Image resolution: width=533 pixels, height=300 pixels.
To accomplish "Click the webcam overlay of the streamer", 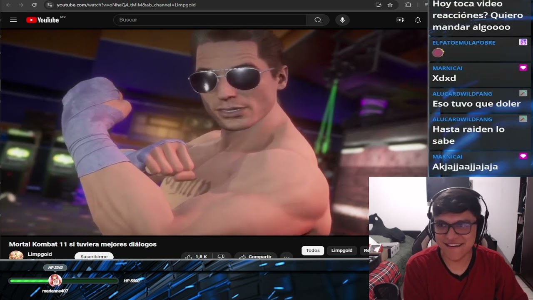I will pyautogui.click(x=451, y=238).
